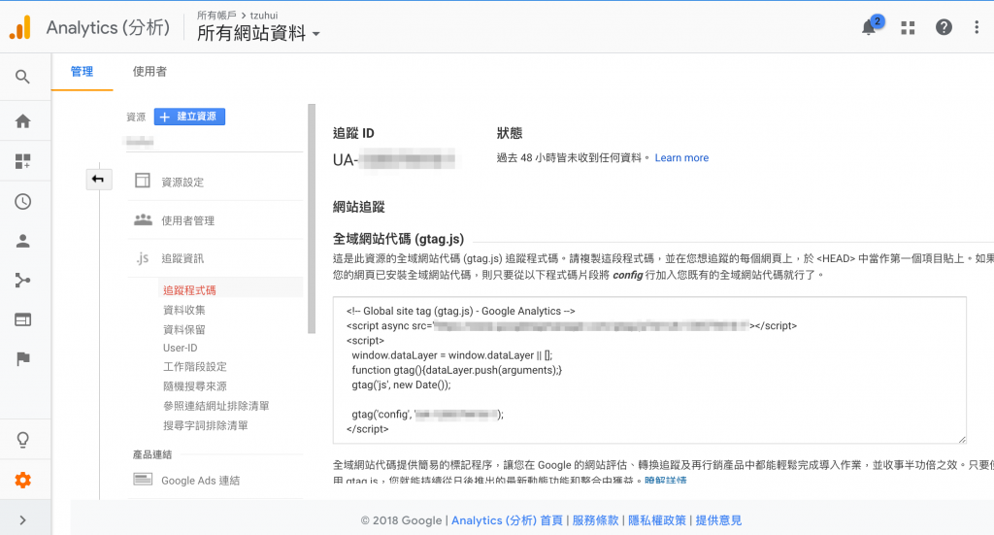The height and width of the screenshot is (535, 994).
Task: Open 隱私權政策 footer link
Action: (x=657, y=520)
